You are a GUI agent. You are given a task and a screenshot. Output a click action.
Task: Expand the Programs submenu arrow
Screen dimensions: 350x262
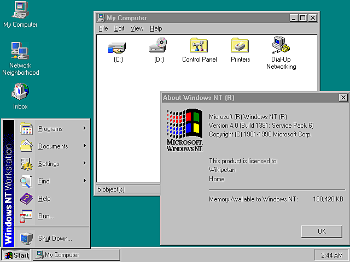click(85, 128)
